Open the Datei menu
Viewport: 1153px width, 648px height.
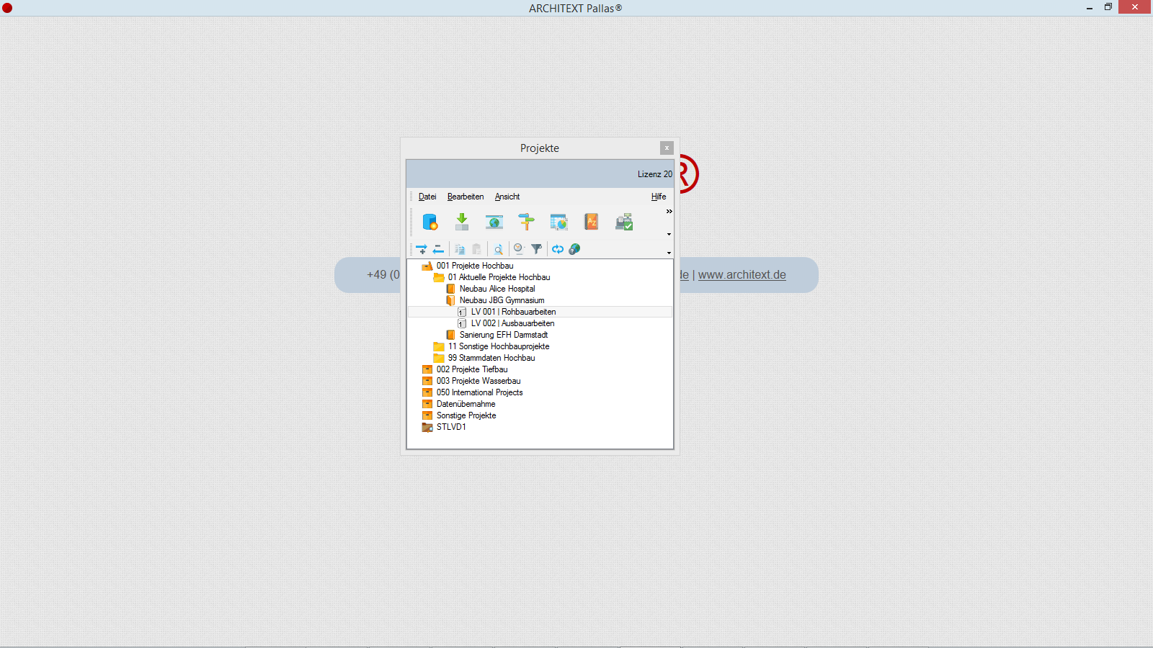tap(427, 197)
